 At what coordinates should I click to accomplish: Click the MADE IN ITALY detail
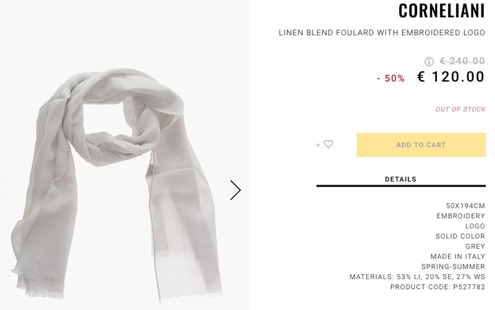pyautogui.click(x=458, y=257)
